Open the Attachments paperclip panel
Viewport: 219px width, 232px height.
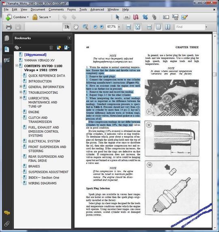point(7,224)
